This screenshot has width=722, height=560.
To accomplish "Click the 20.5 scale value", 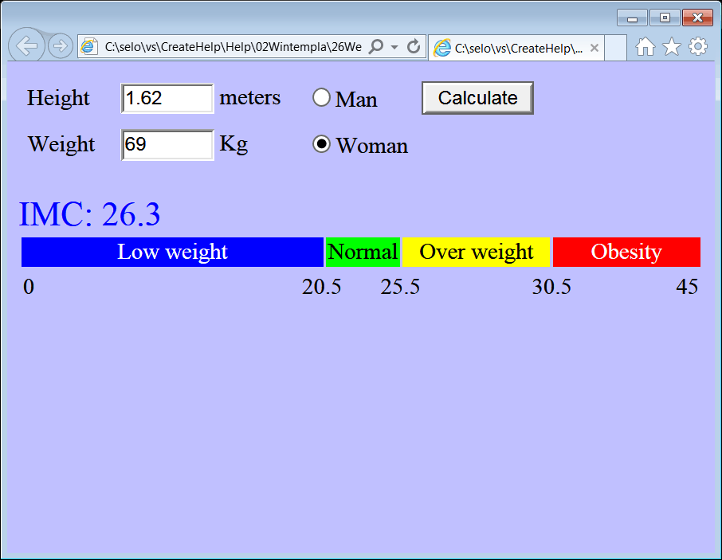I will pos(321,287).
